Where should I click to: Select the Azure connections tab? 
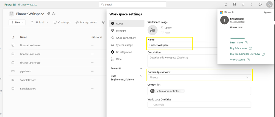pos(126,38)
